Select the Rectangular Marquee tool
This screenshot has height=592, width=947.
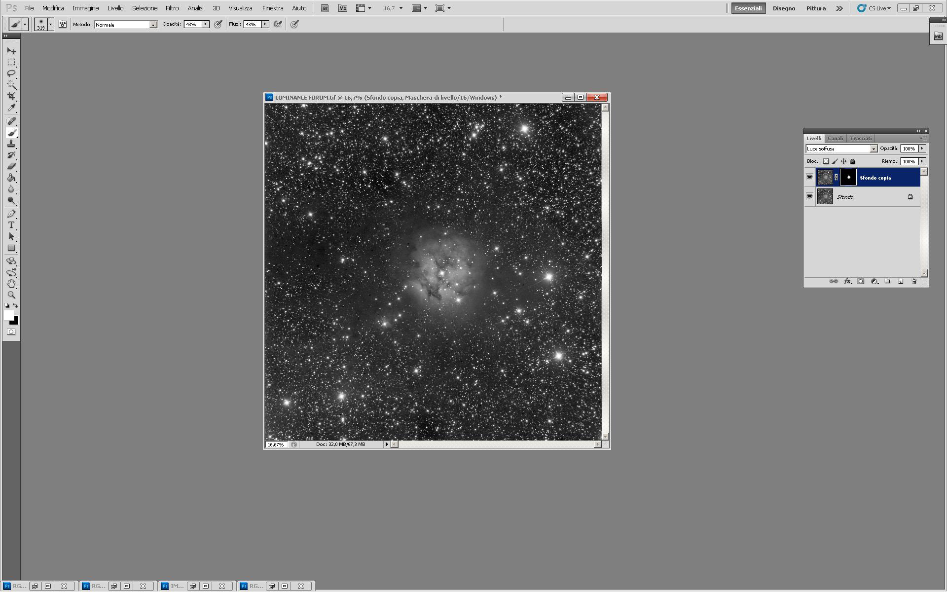point(11,62)
